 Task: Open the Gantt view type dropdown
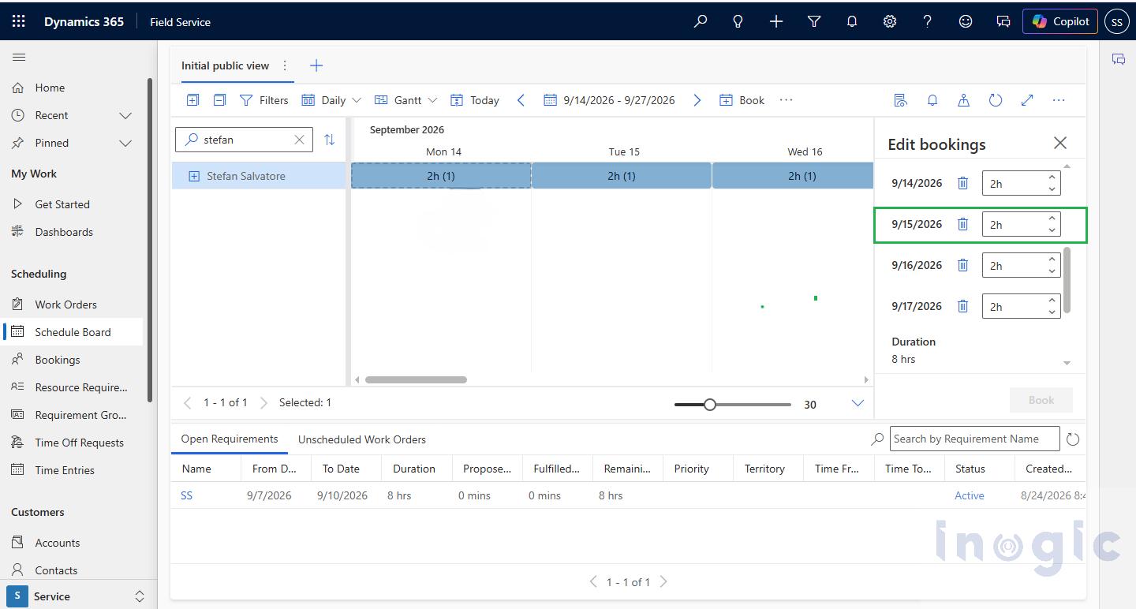click(405, 100)
